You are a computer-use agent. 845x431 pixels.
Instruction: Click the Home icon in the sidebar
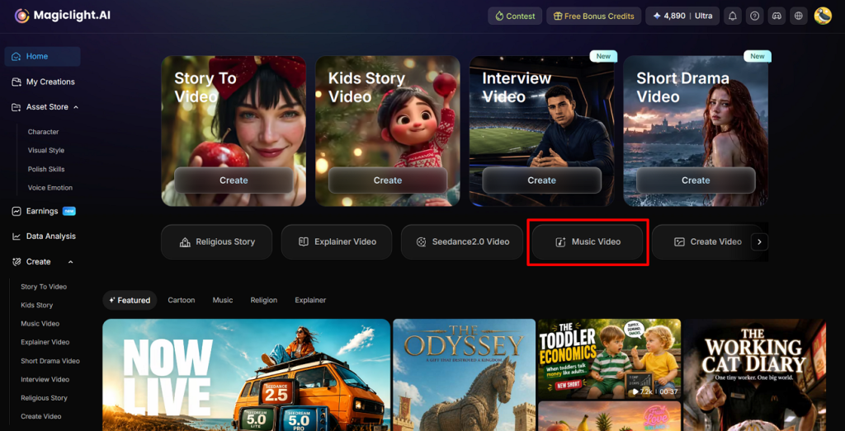pos(17,57)
